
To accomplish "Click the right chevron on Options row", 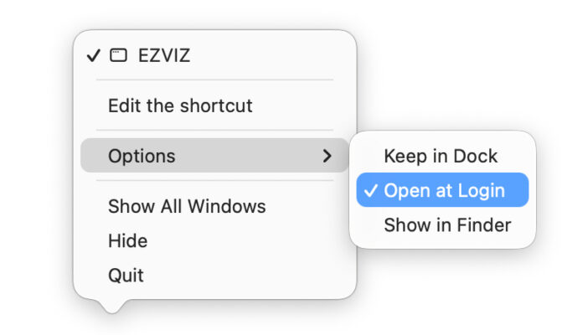I will click(327, 156).
